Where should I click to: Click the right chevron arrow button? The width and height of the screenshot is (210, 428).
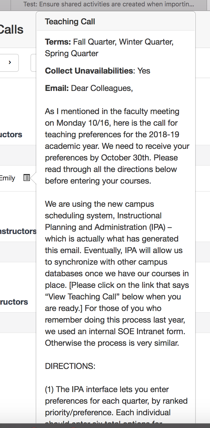(10, 63)
